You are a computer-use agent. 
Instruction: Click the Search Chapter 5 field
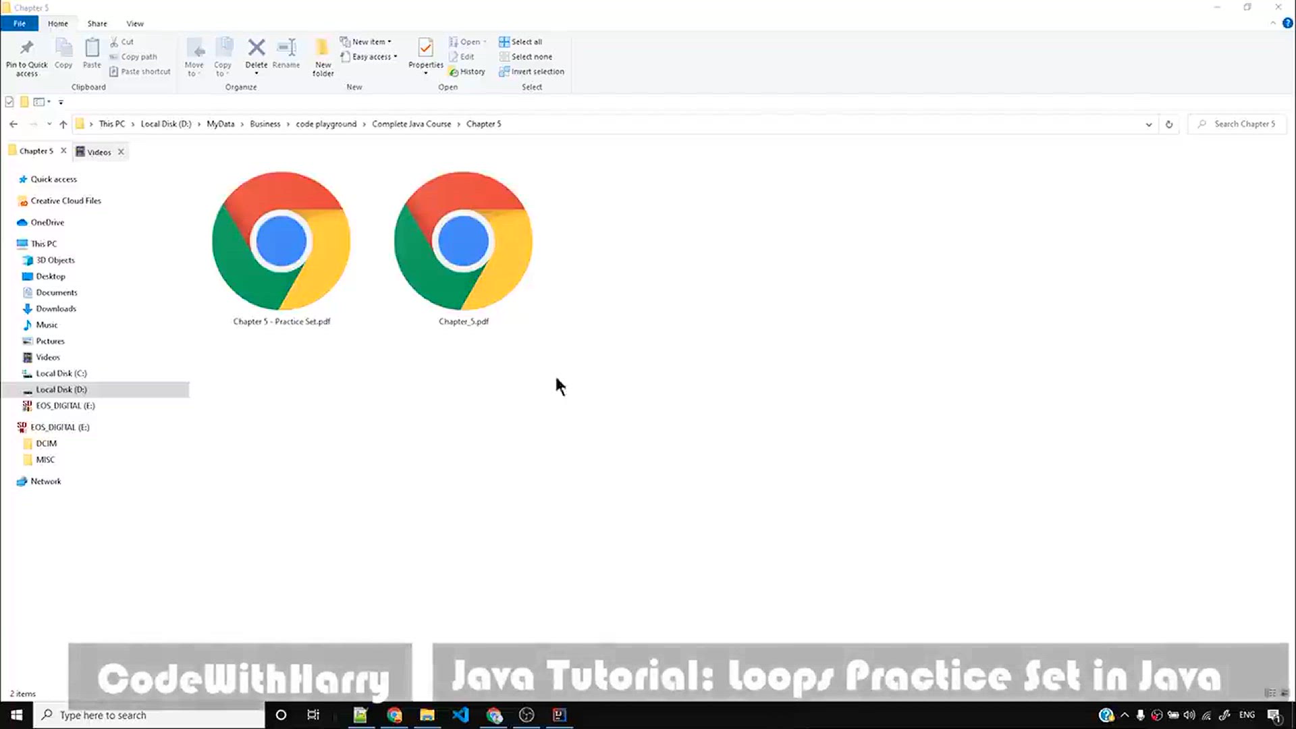[x=1237, y=124]
